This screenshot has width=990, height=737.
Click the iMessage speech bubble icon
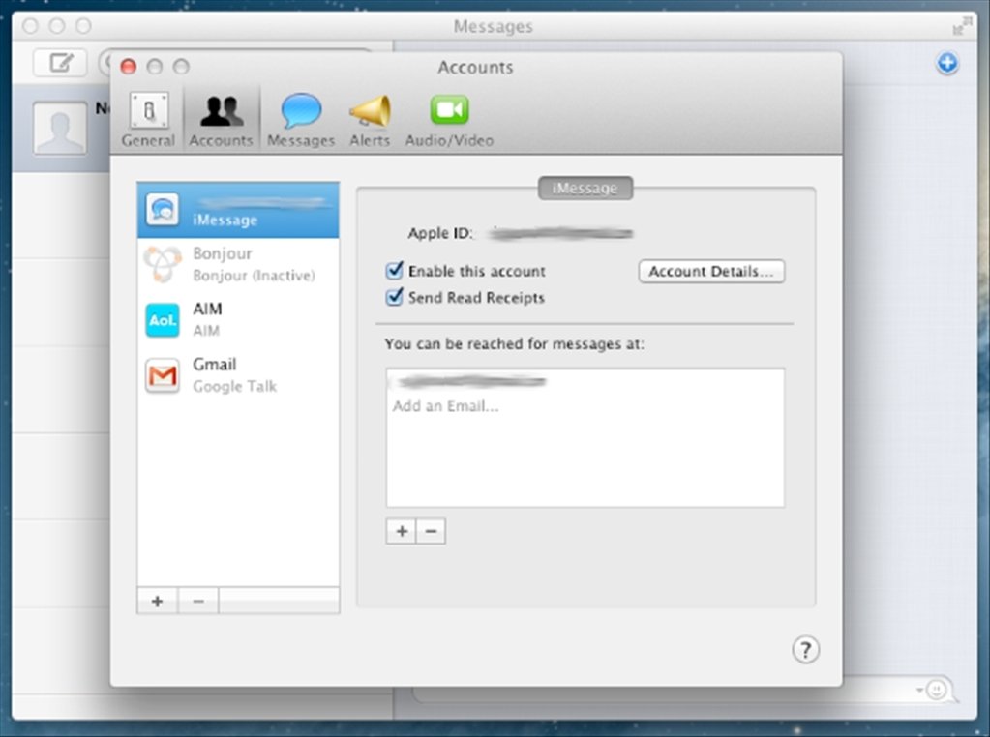tap(163, 209)
